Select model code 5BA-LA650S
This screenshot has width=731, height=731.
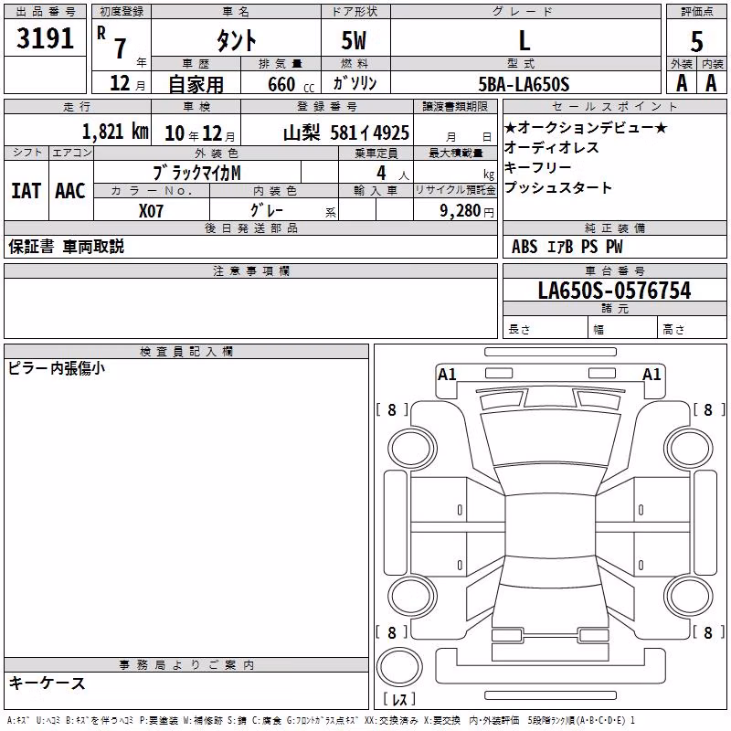524,84
